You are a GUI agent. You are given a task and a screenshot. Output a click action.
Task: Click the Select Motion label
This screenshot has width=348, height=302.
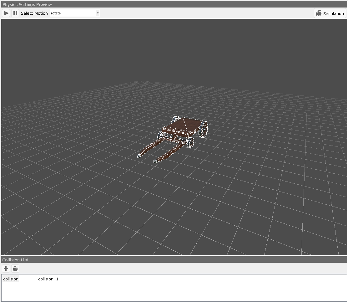click(x=34, y=13)
